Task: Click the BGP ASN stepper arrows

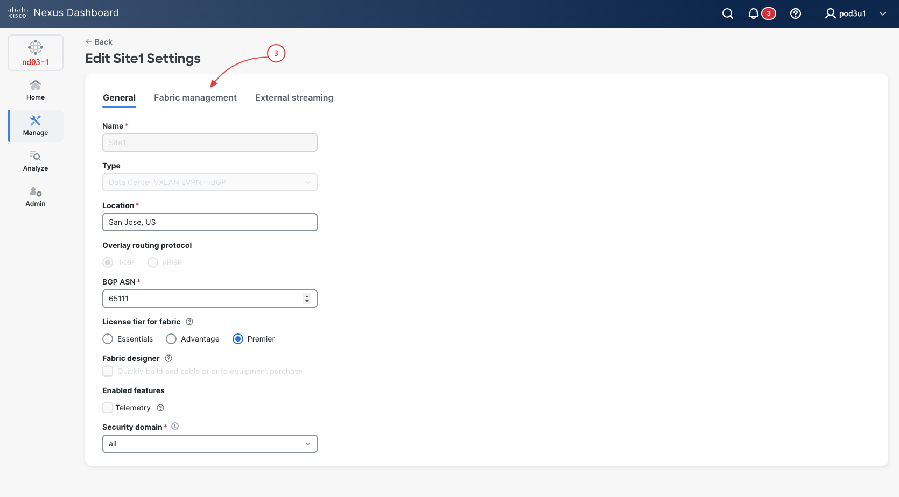Action: pyautogui.click(x=307, y=299)
